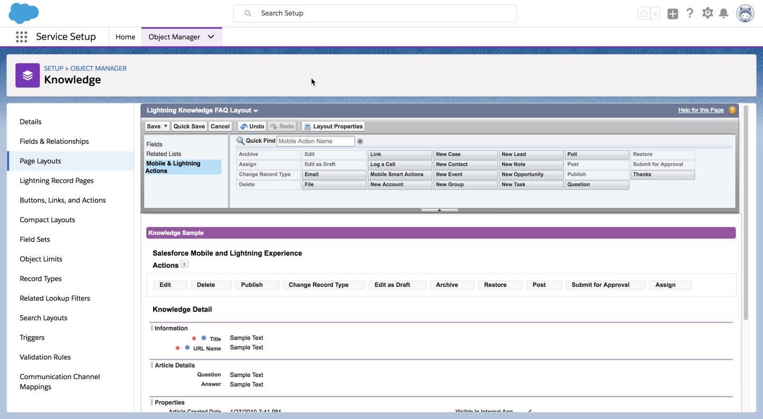Switch to the Home tab
Screen dimensions: 763x419
click(x=125, y=37)
